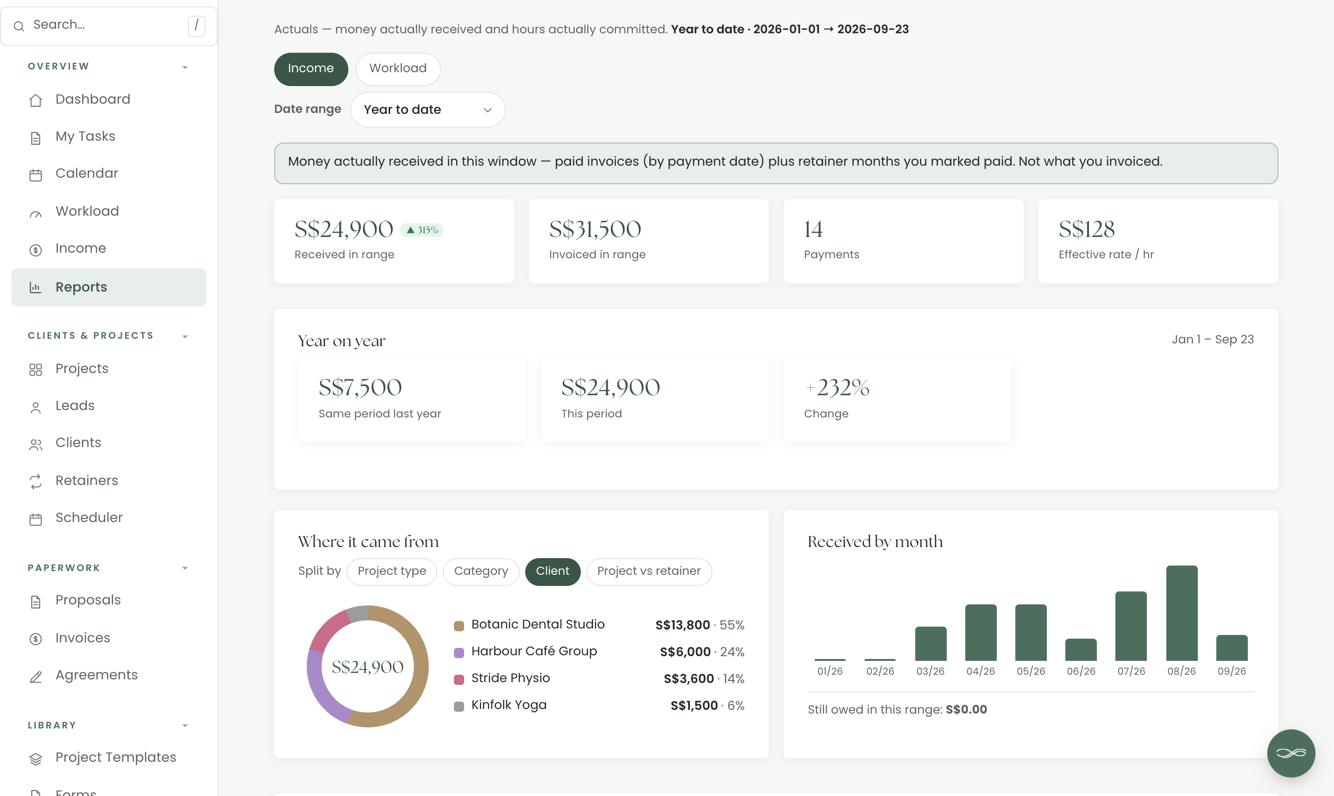
Task: Click the Calendar icon in the Overview section
Action: click(35, 175)
